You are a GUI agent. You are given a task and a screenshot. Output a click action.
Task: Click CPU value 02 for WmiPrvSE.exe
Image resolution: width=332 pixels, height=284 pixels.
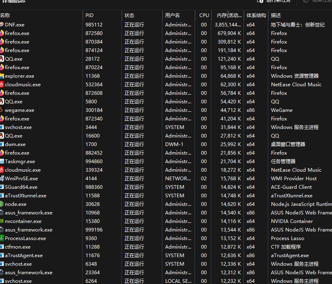204,179
